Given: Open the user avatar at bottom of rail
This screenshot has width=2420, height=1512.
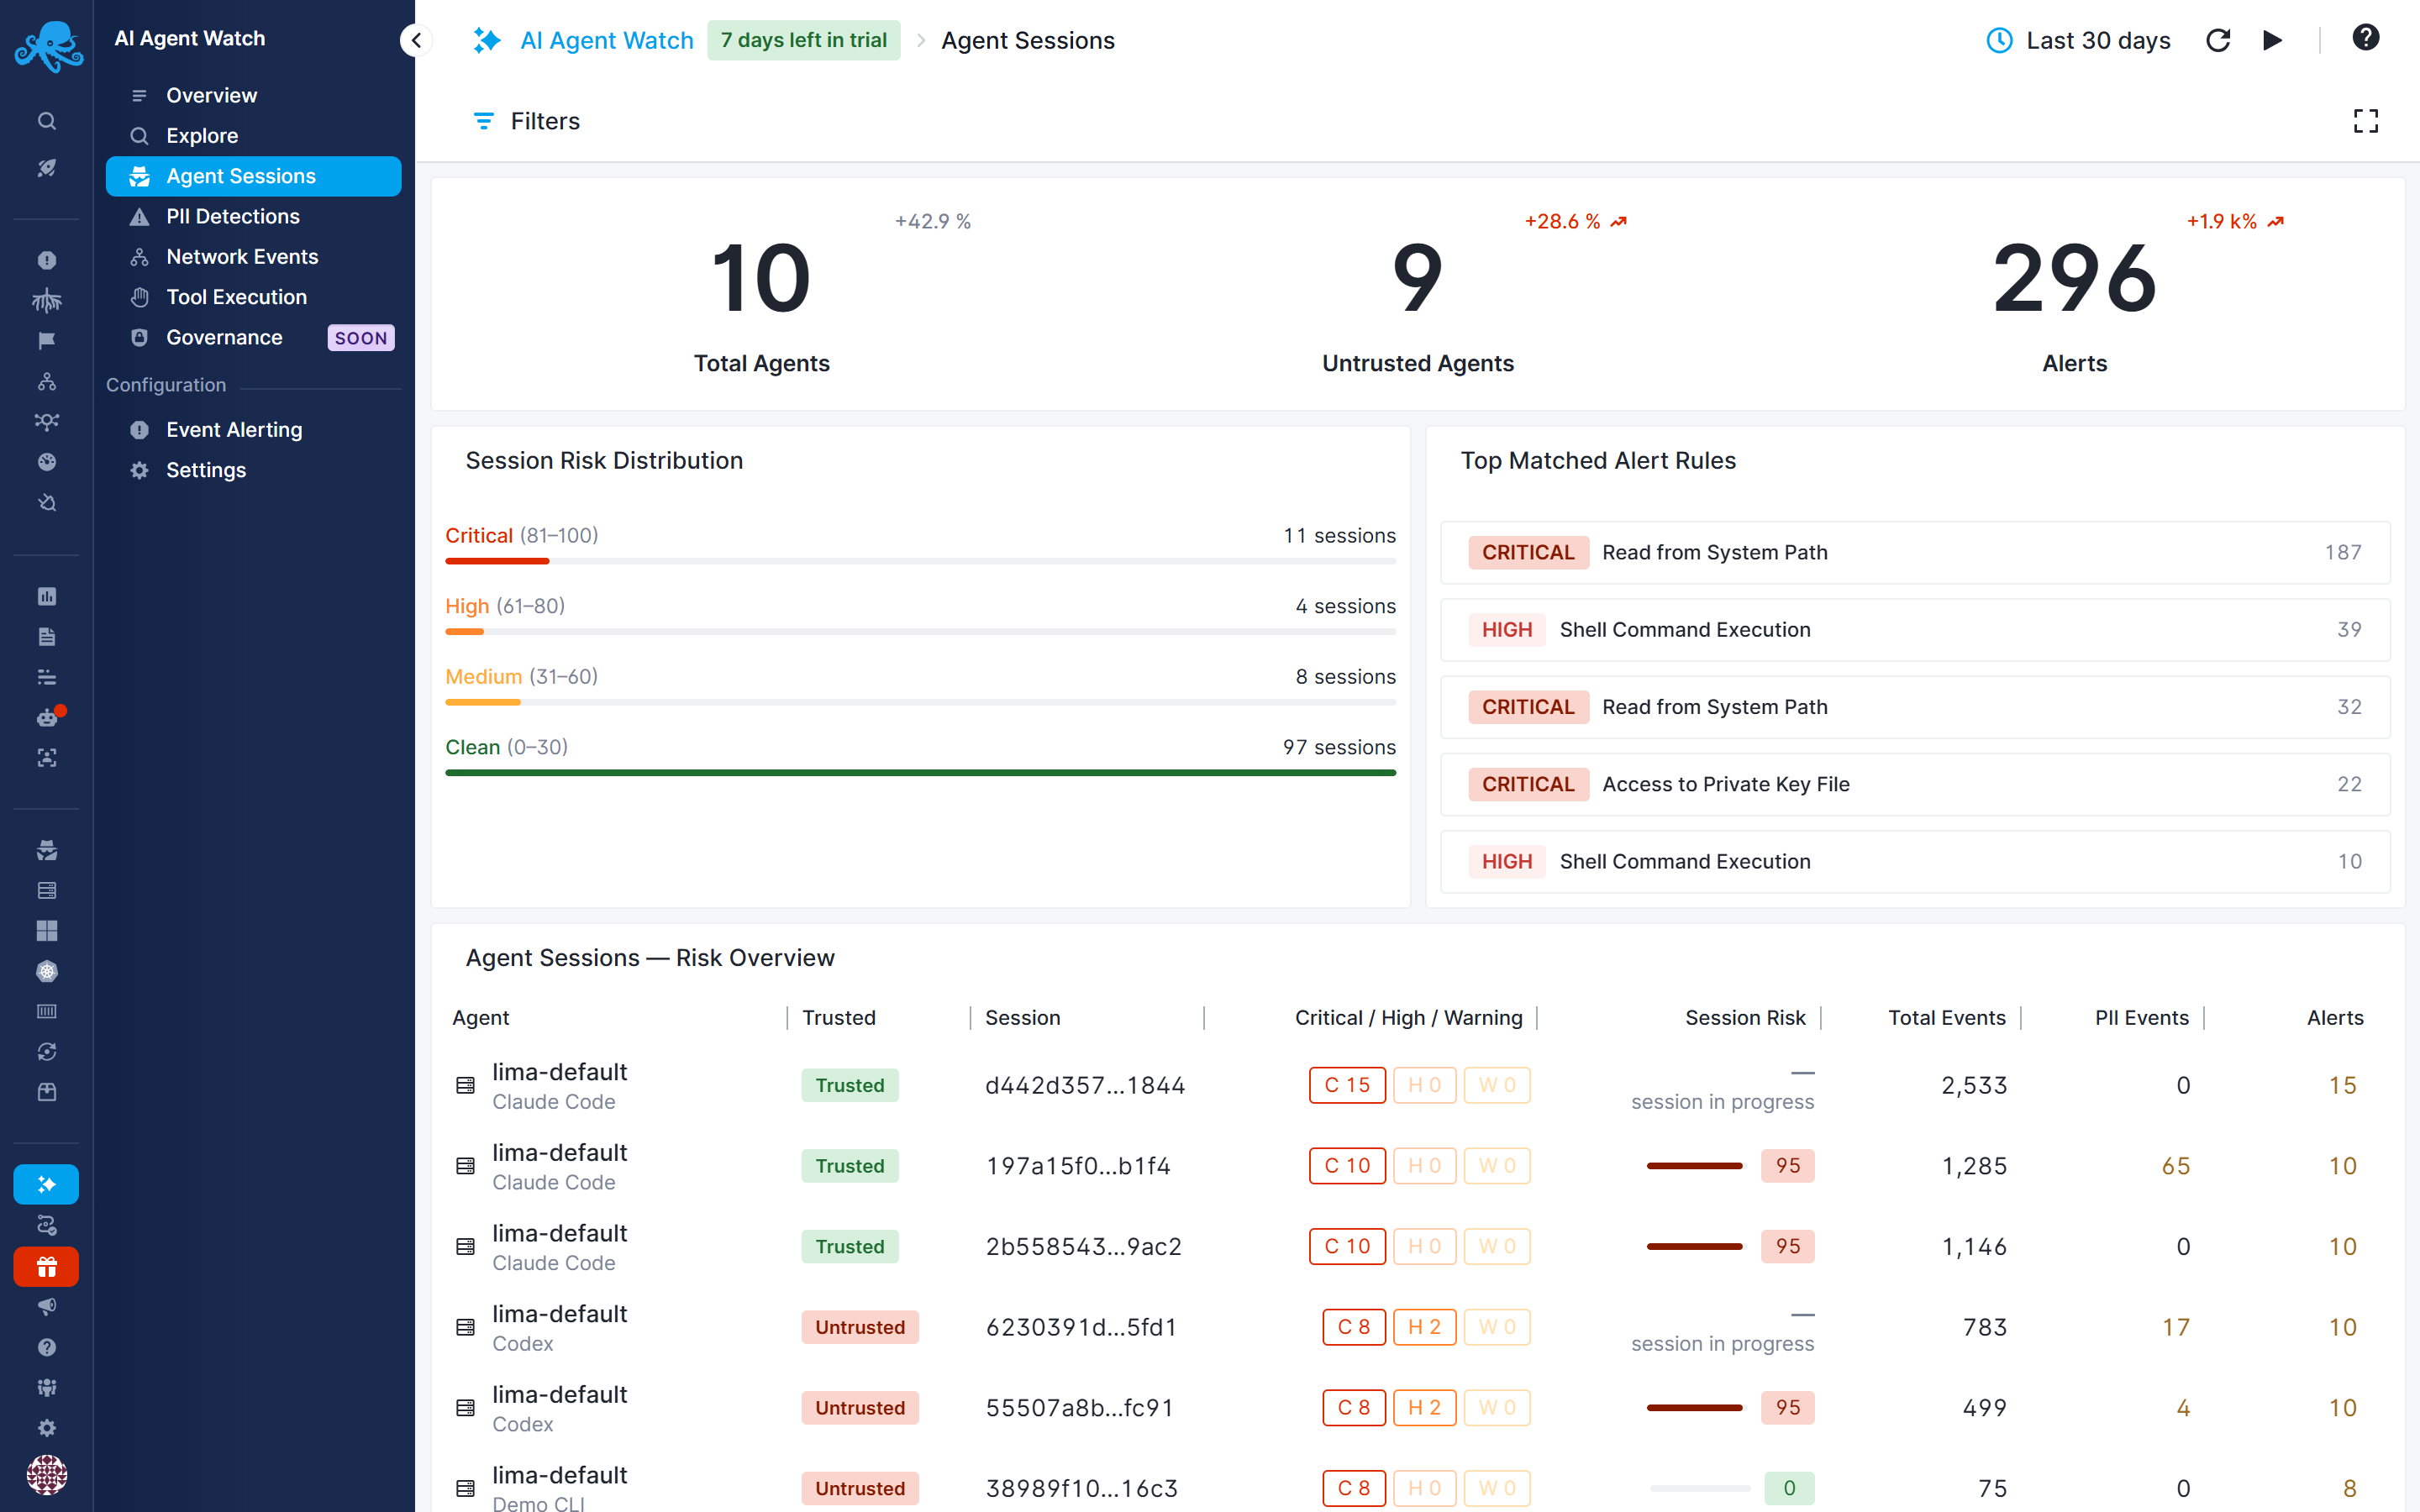Looking at the screenshot, I should [46, 1474].
